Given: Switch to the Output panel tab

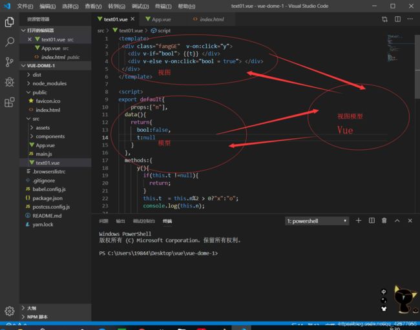Looking at the screenshot, I should click(120, 221).
